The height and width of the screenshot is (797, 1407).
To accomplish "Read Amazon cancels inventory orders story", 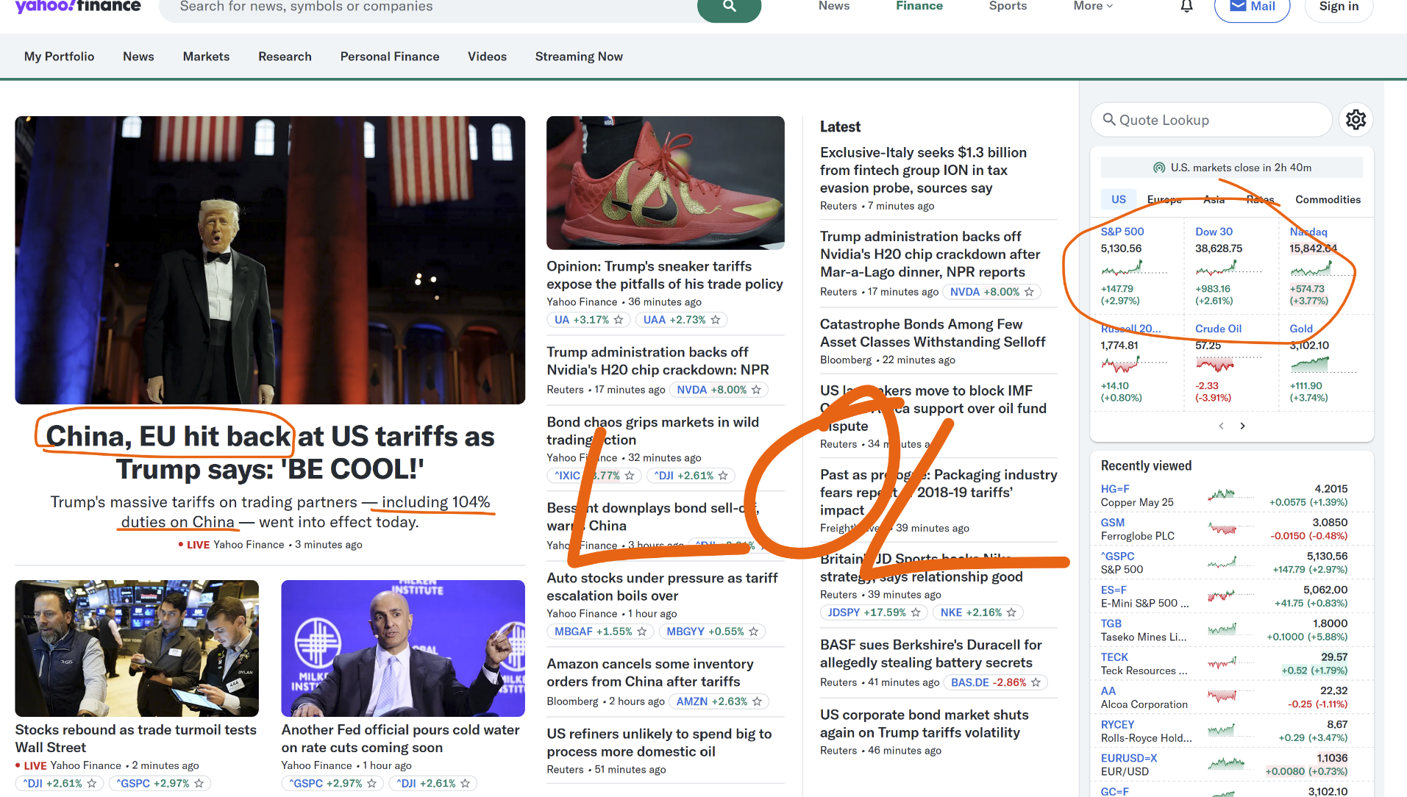I will tap(650, 673).
